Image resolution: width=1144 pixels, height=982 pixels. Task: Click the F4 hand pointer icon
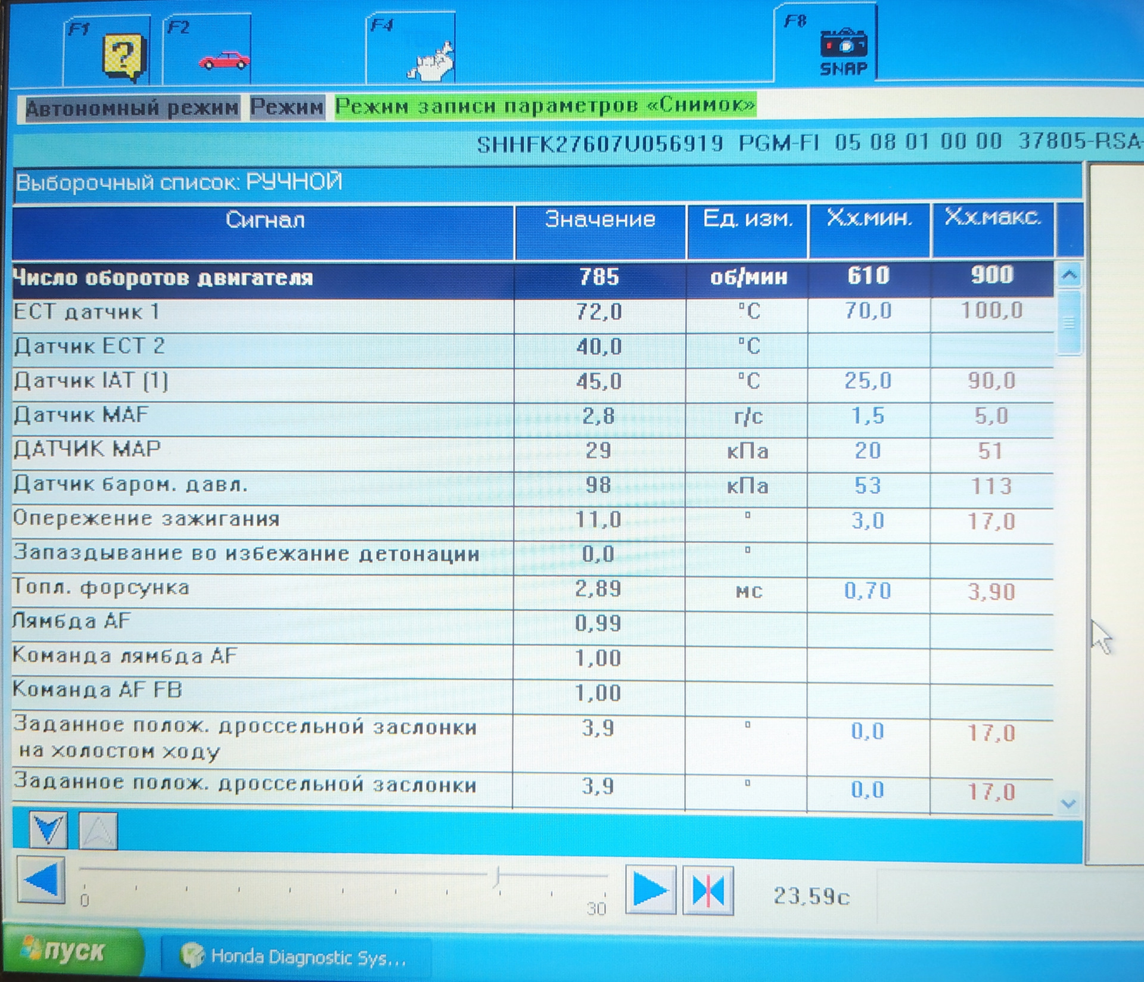tap(431, 61)
